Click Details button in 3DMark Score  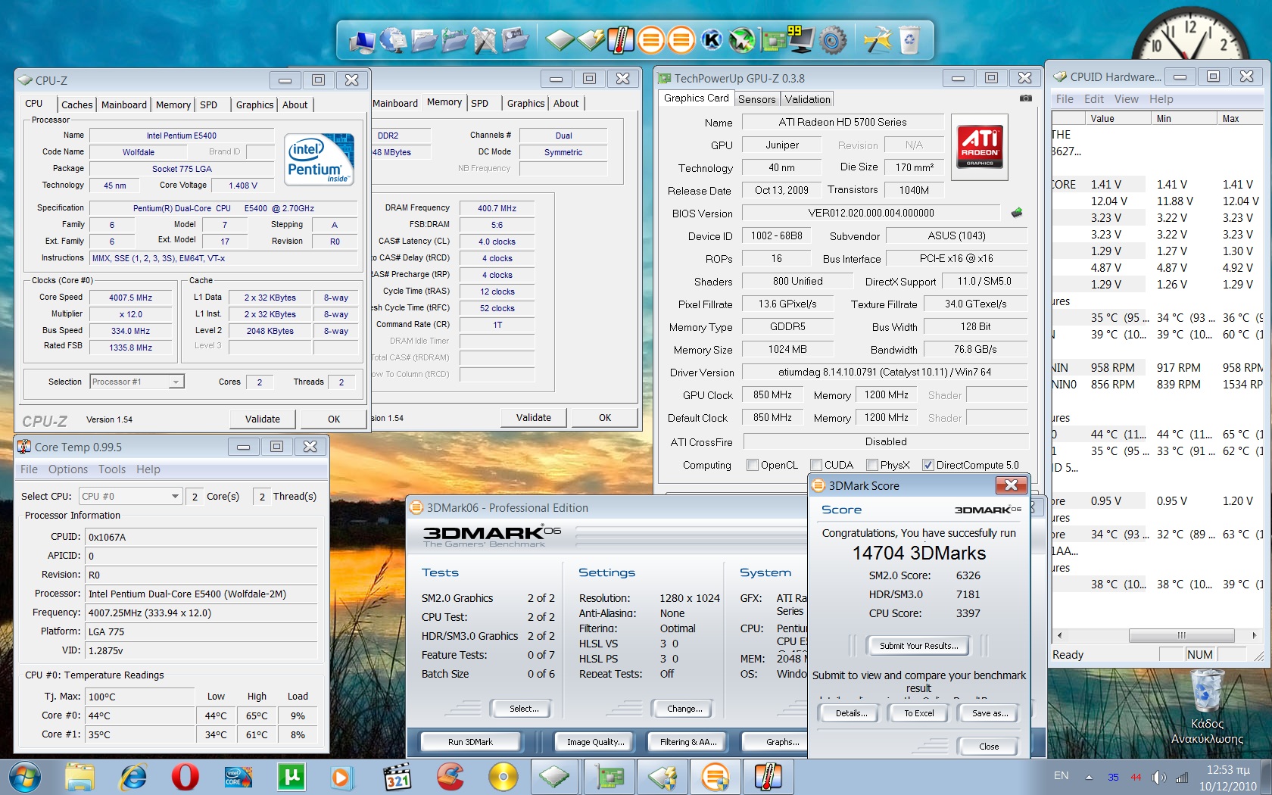pos(851,713)
